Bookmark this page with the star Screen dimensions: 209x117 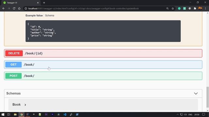173,8
